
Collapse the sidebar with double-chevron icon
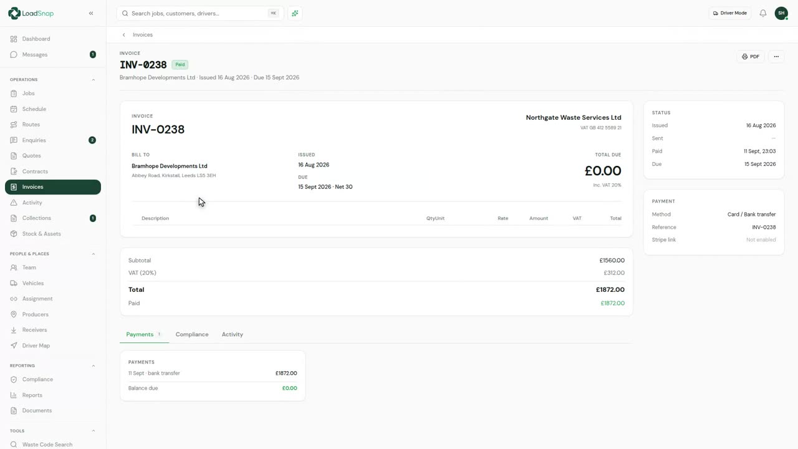point(91,13)
